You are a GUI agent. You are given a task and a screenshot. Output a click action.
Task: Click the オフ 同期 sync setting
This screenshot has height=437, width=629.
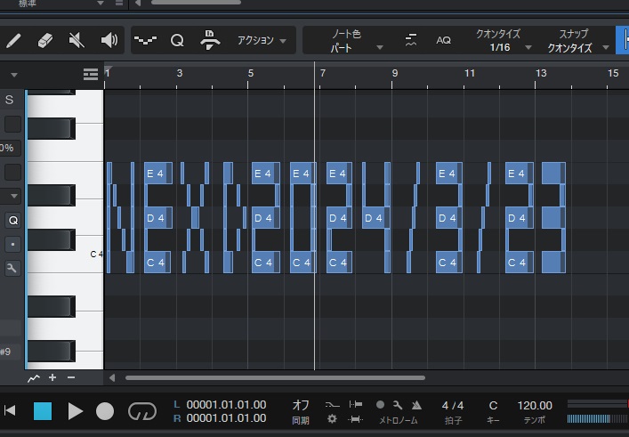[301, 411]
